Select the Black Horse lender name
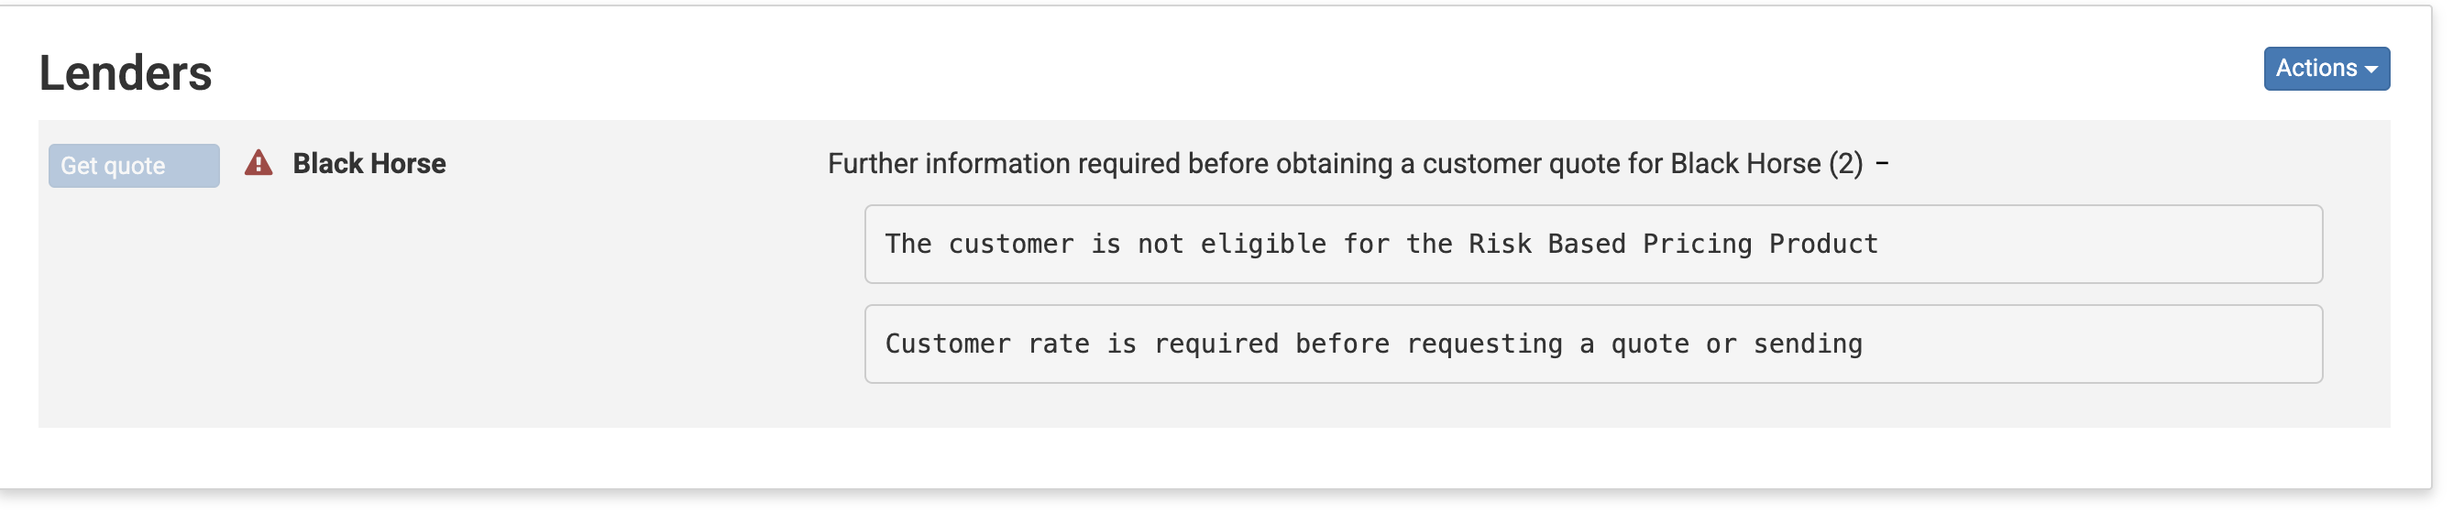The height and width of the screenshot is (513, 2453). point(368,164)
